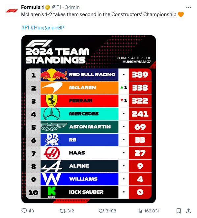Open the three-dot more options menu

[188, 7]
